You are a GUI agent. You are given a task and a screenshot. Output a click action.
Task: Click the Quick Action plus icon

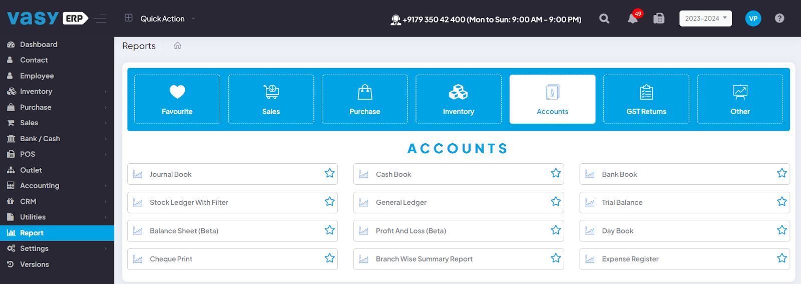(x=129, y=18)
